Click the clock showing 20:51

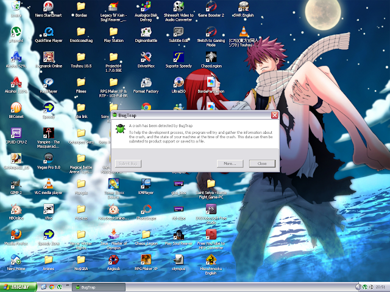(x=380, y=287)
